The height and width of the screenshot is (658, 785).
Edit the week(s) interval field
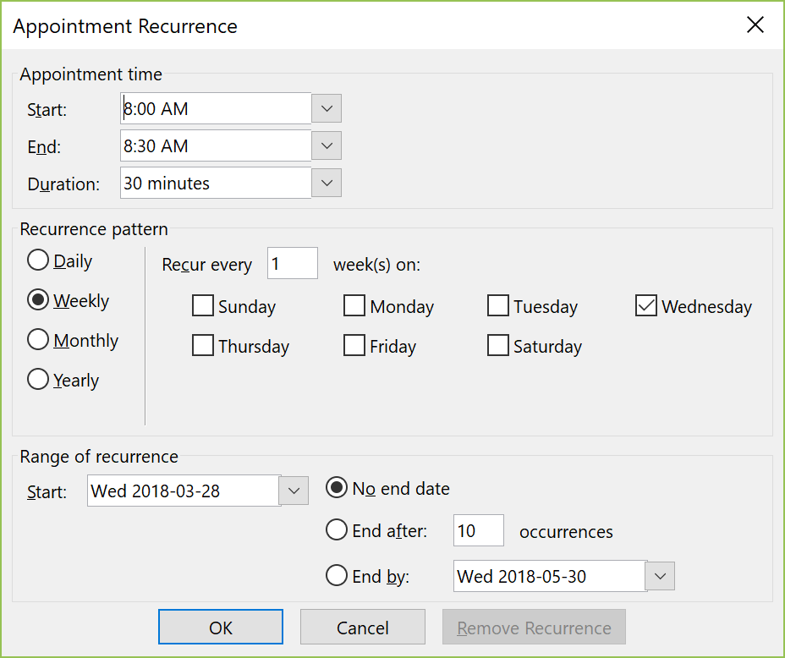(x=292, y=263)
